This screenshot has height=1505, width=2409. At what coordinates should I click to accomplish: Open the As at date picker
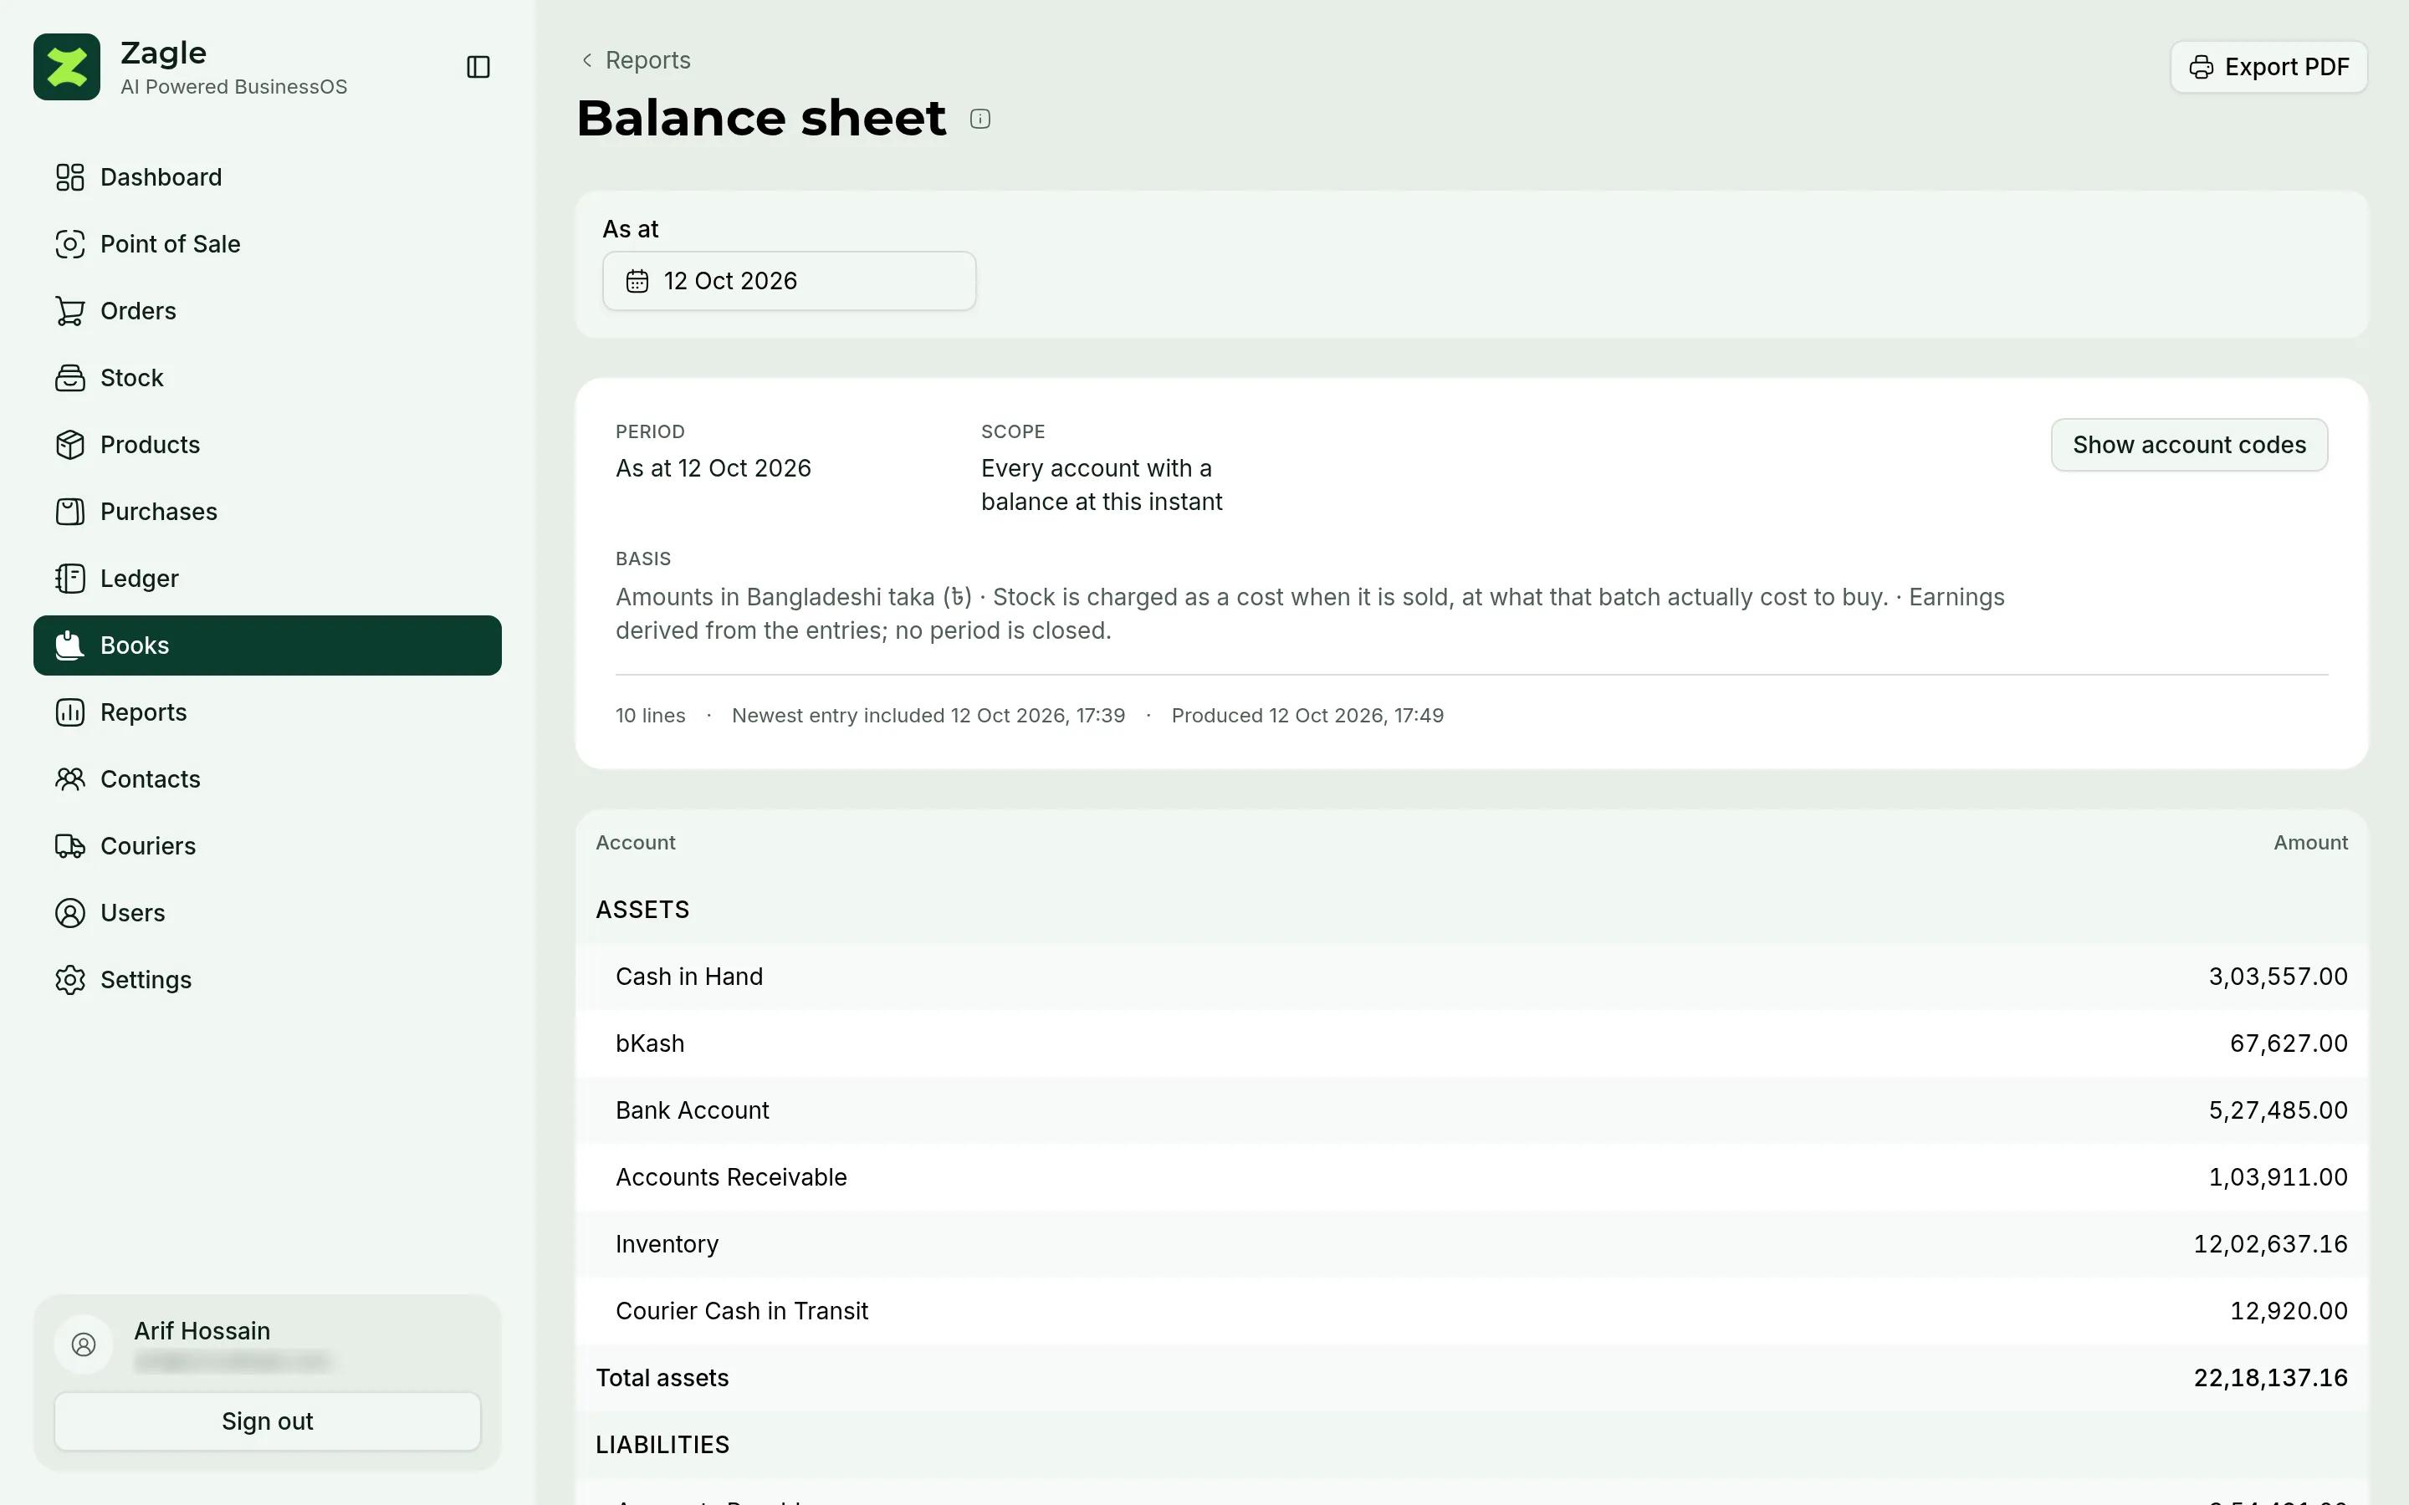pos(789,281)
